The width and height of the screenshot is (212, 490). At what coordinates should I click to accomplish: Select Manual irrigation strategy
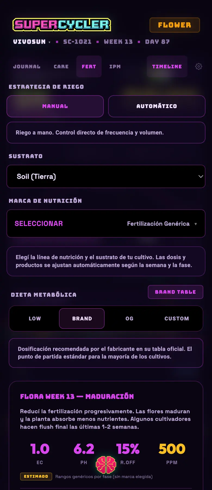(55, 106)
